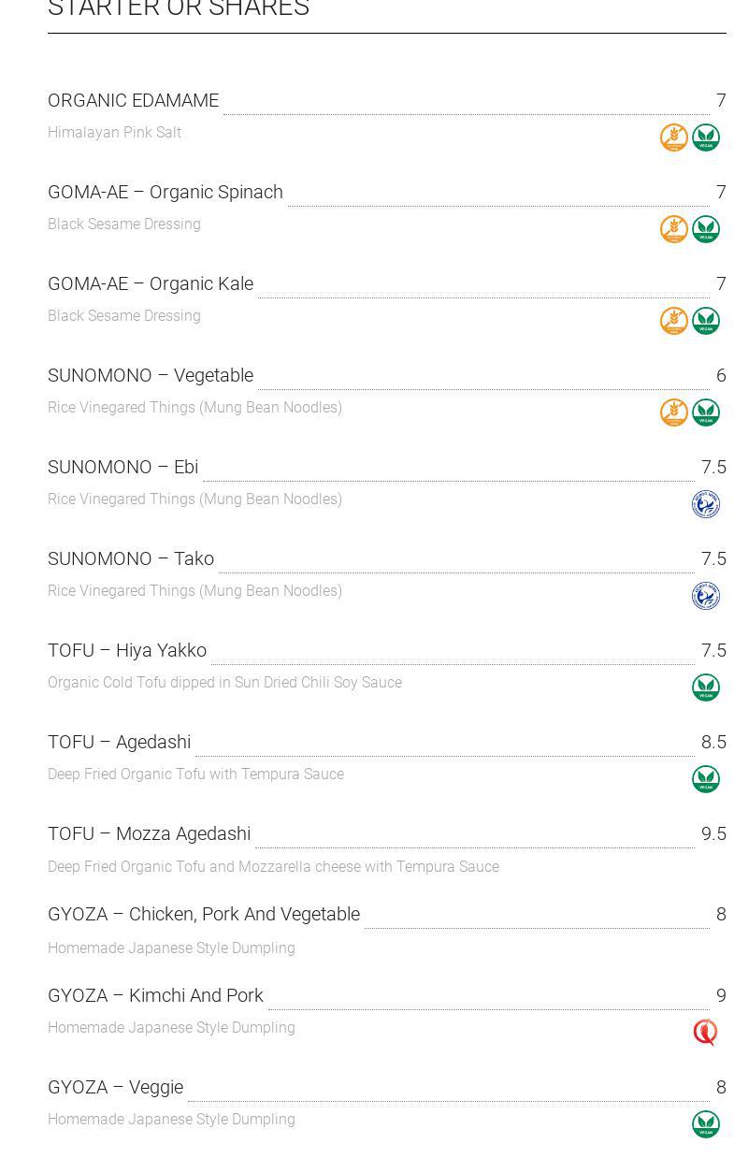The image size is (734, 1158).
Task: Click the vegan icon for Tofu Agedashi
Action: tap(706, 779)
